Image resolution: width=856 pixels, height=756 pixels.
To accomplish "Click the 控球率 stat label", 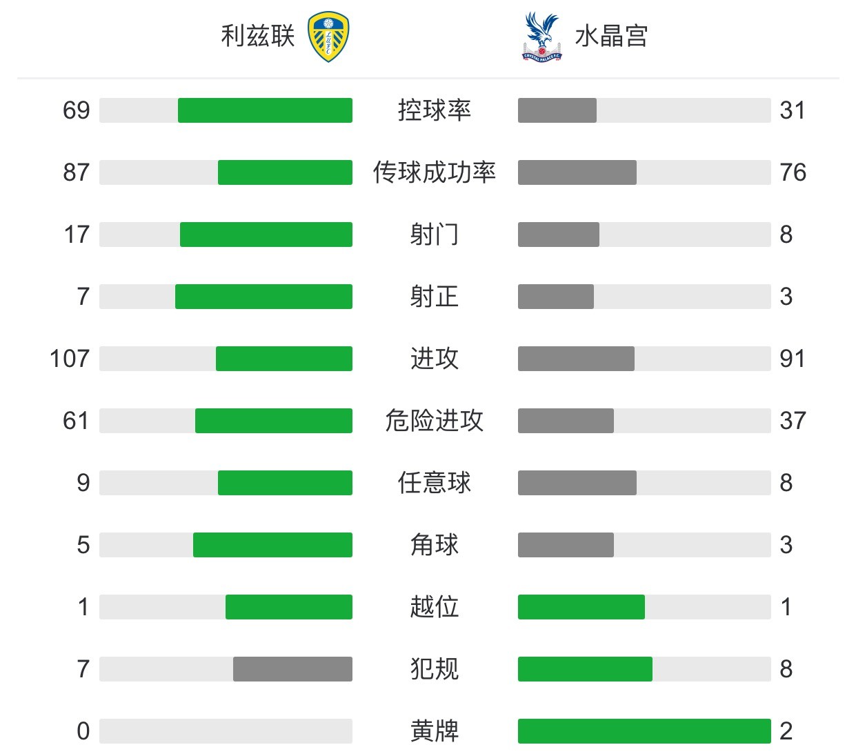I will (x=435, y=110).
